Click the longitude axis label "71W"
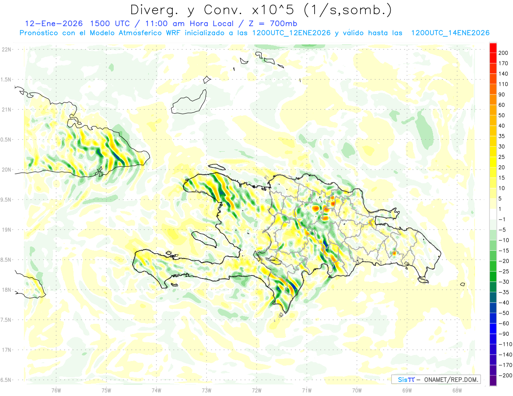Image resolution: width=513 pixels, height=396 pixels. tap(307, 390)
